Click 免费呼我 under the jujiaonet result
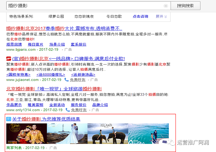Screen dimensions: 216x152 click(x=78, y=80)
